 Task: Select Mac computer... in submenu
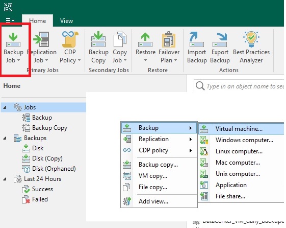(x=241, y=163)
